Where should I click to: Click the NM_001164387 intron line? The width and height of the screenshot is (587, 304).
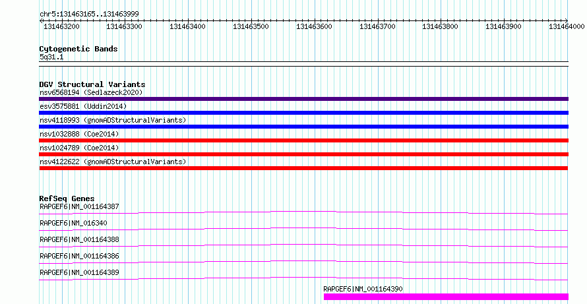303,212
